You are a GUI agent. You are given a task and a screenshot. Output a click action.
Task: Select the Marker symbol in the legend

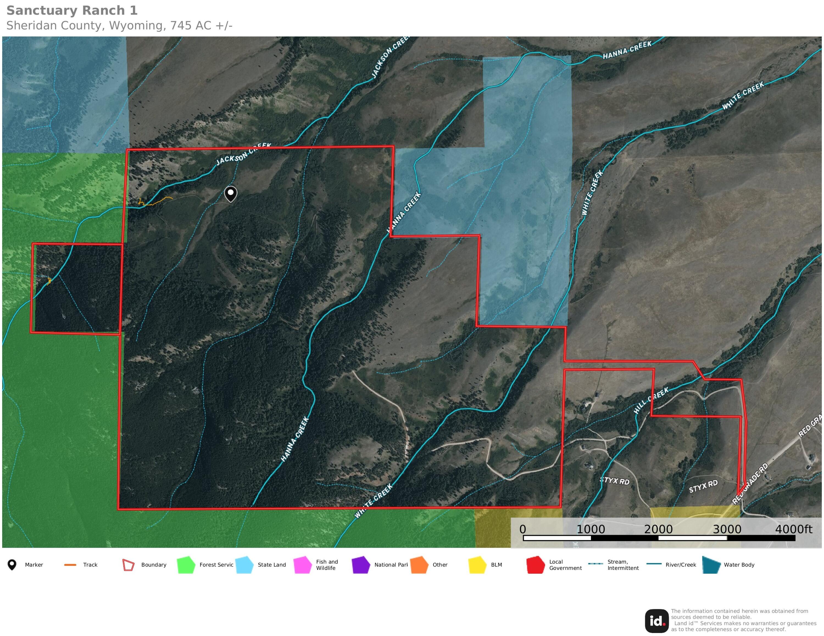point(12,565)
